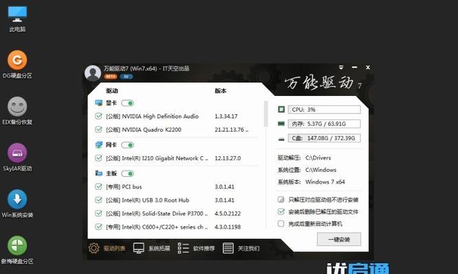Open the Win系统安装 desktop icon
The height and width of the screenshot is (274, 458).
[17, 203]
